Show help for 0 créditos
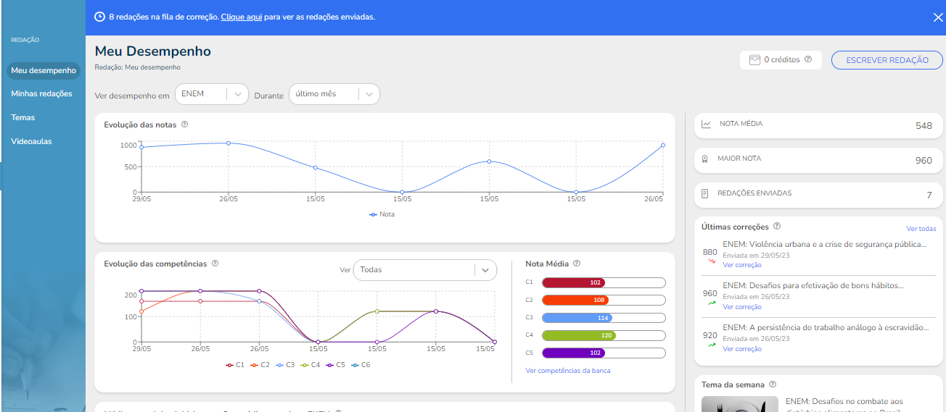Viewport: 946px width, 412px height. [808, 59]
